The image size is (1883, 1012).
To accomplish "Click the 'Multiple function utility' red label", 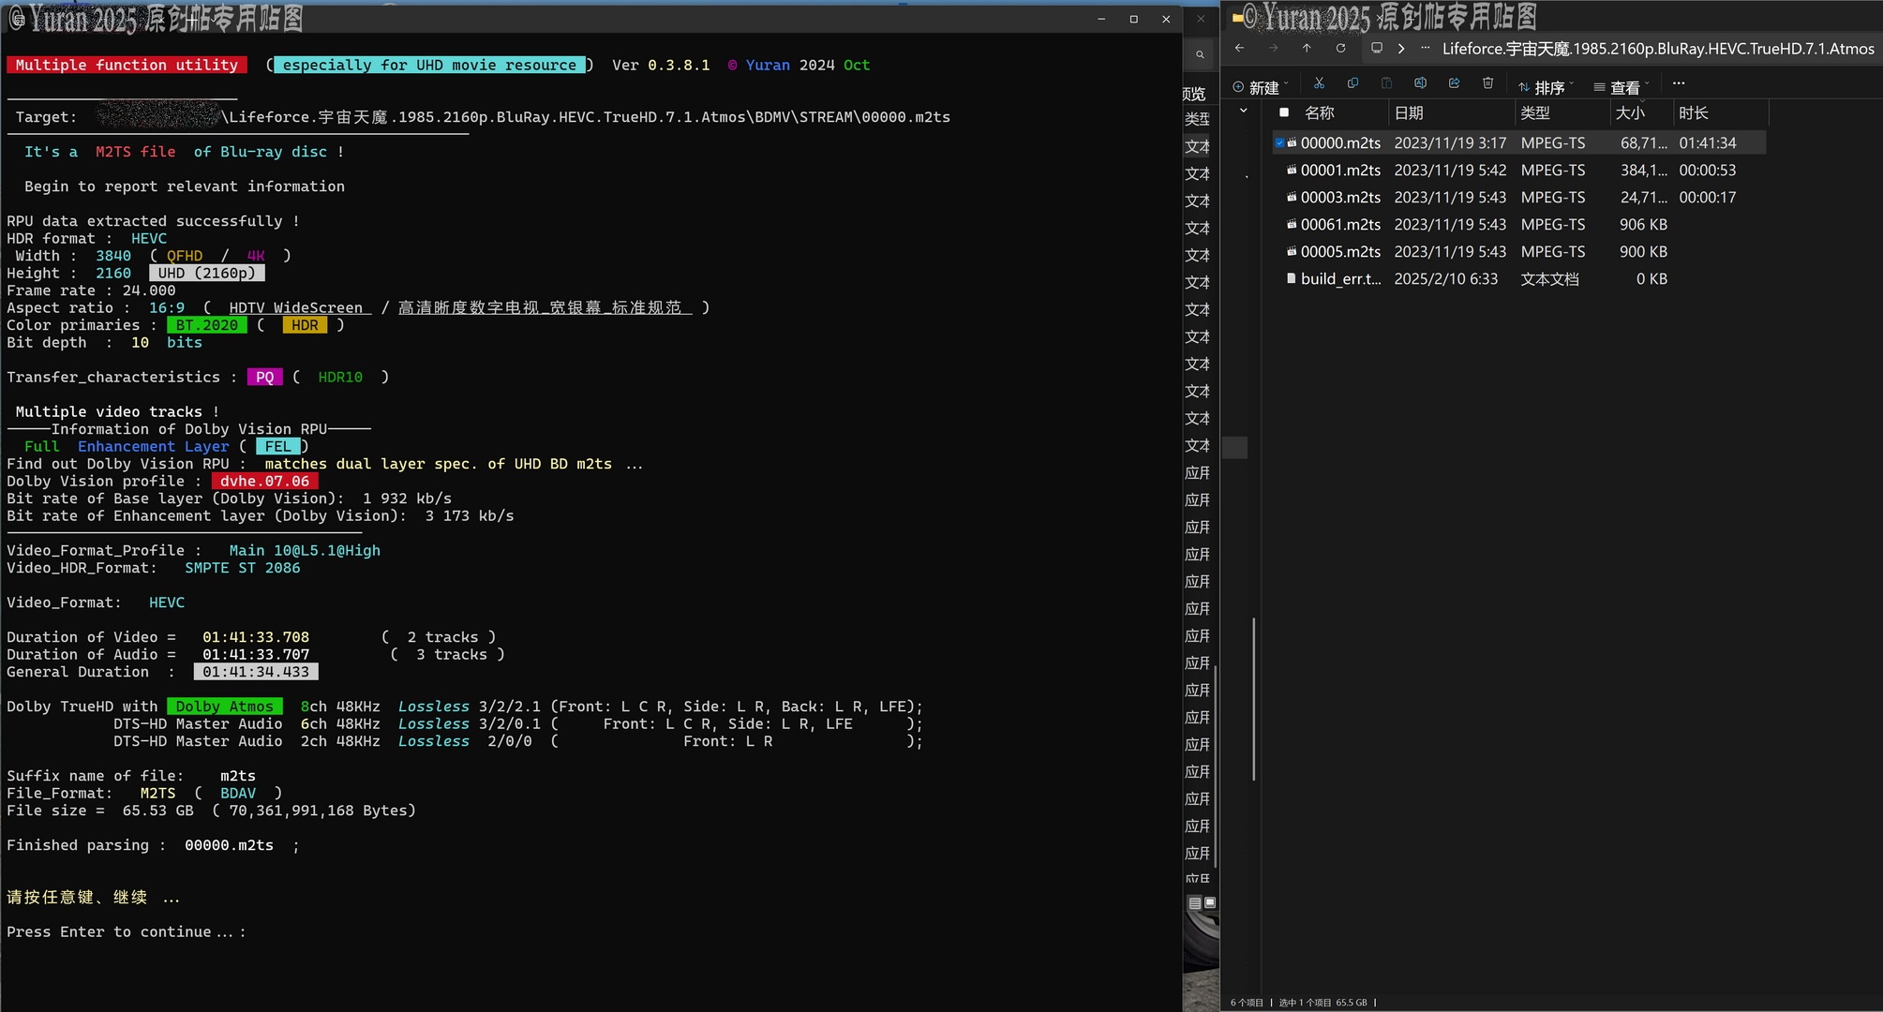I will [x=127, y=65].
